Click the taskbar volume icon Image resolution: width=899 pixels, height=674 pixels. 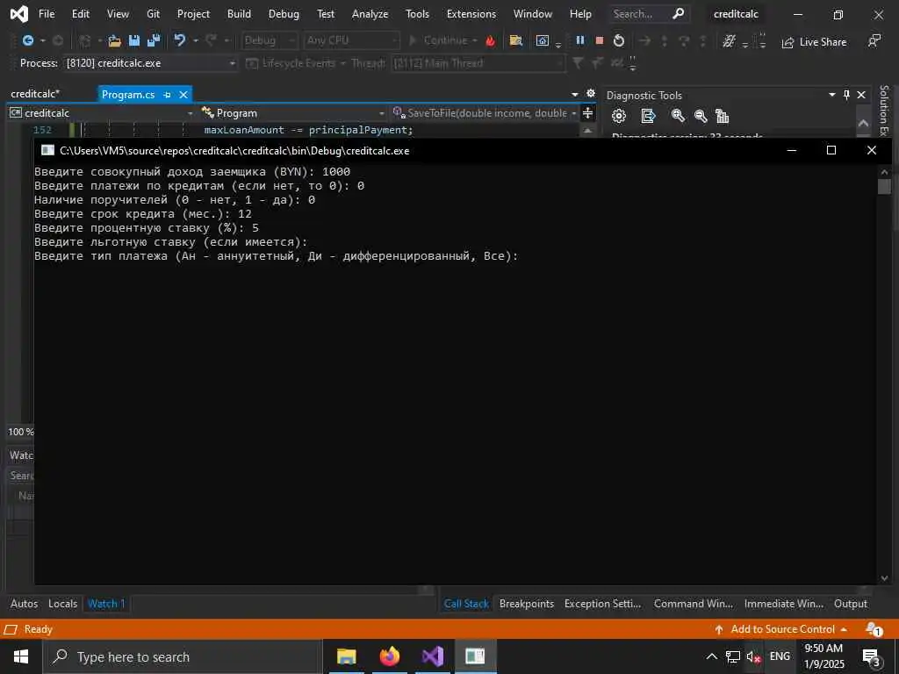tap(753, 656)
